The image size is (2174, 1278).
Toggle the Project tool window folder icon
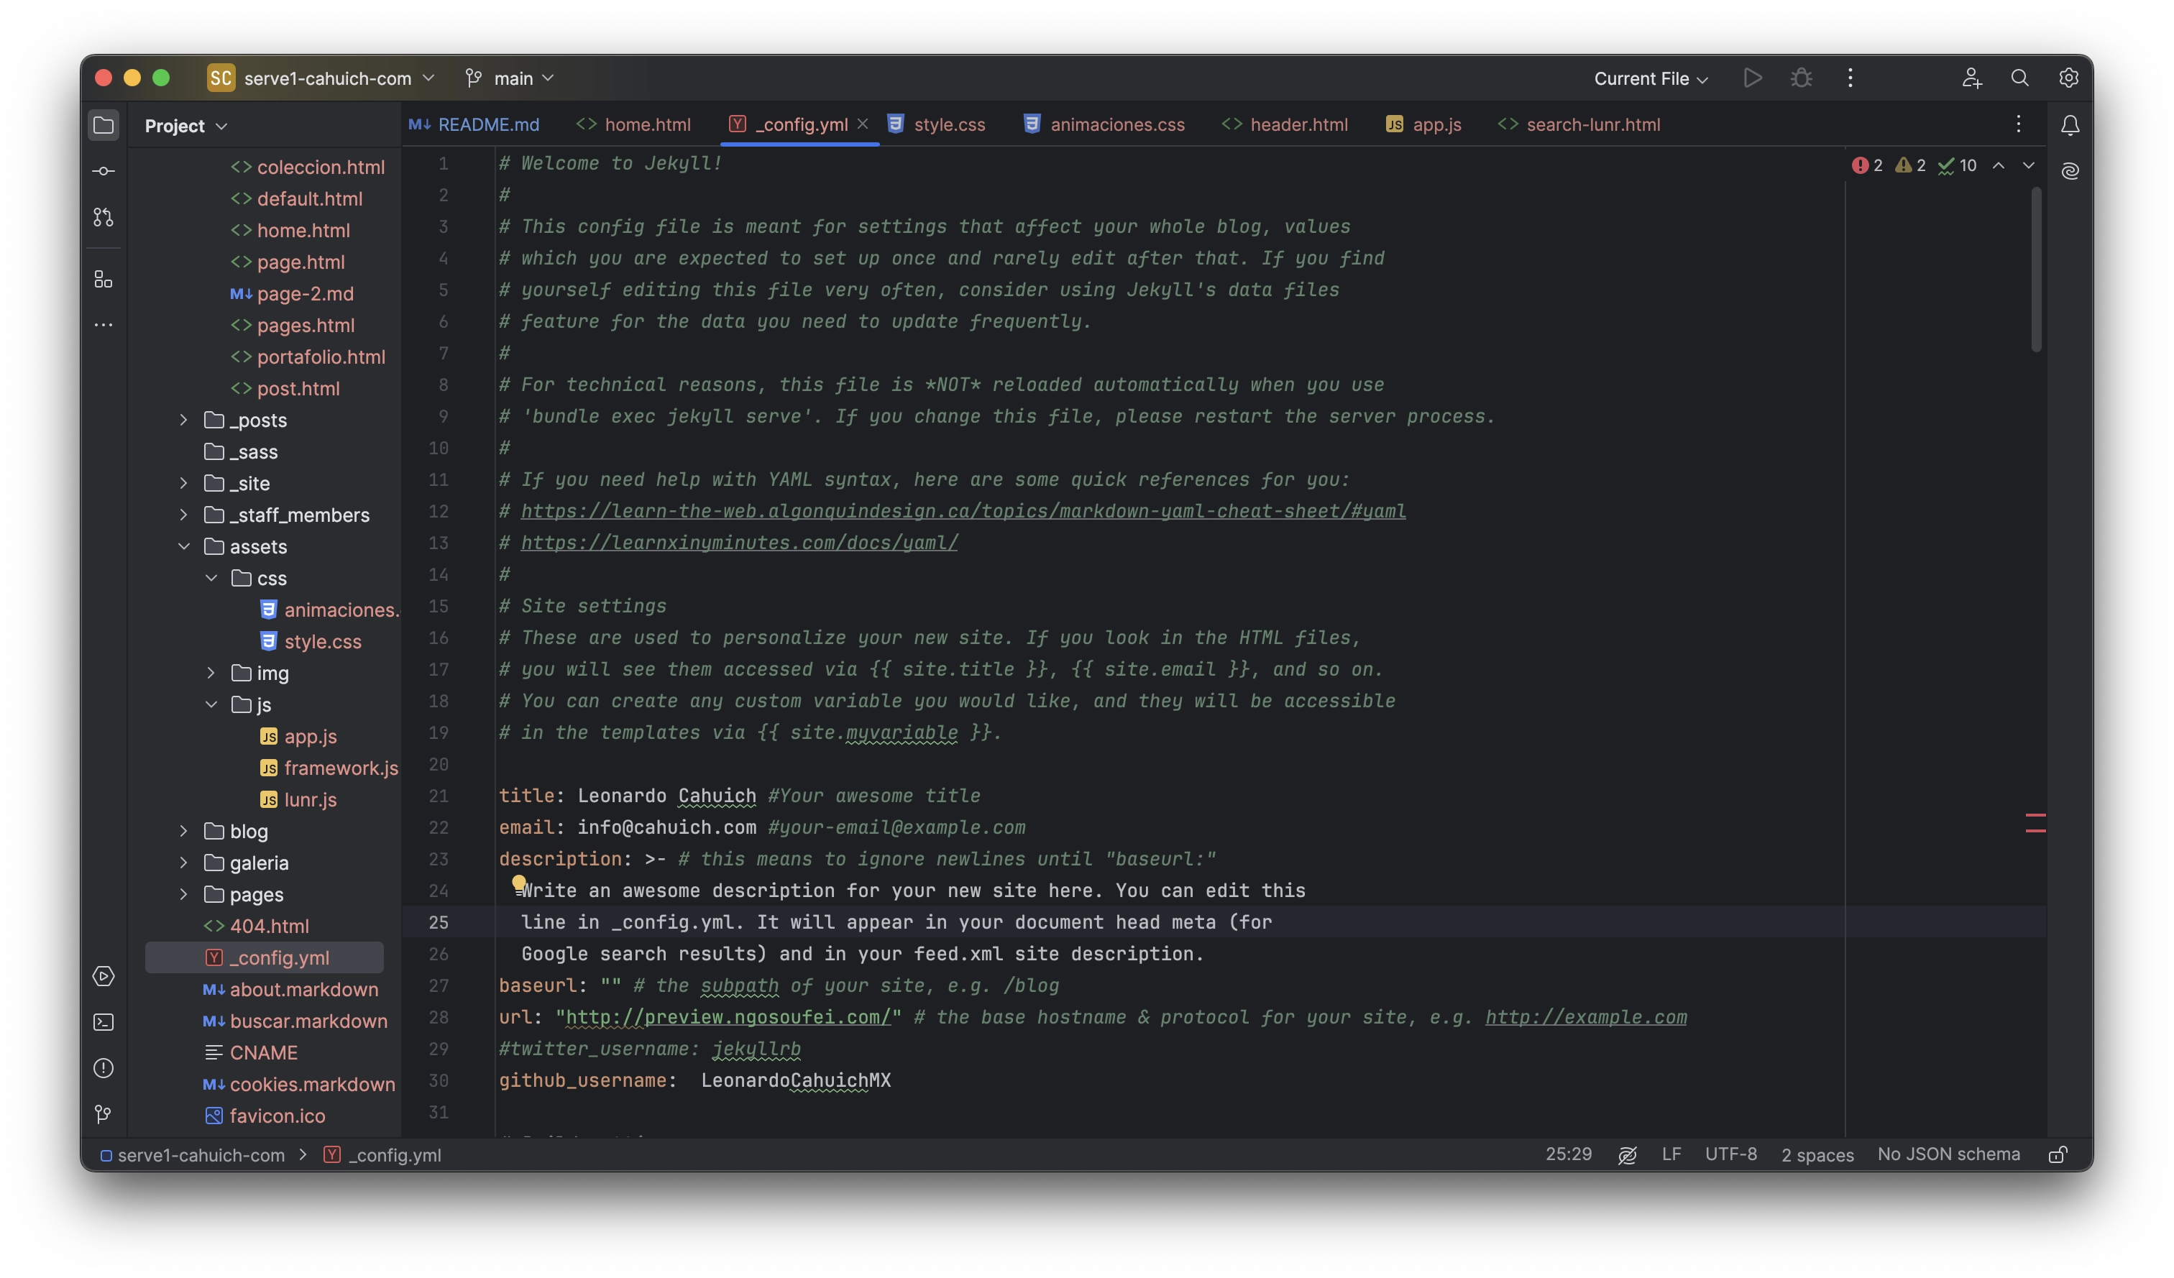[x=104, y=126]
